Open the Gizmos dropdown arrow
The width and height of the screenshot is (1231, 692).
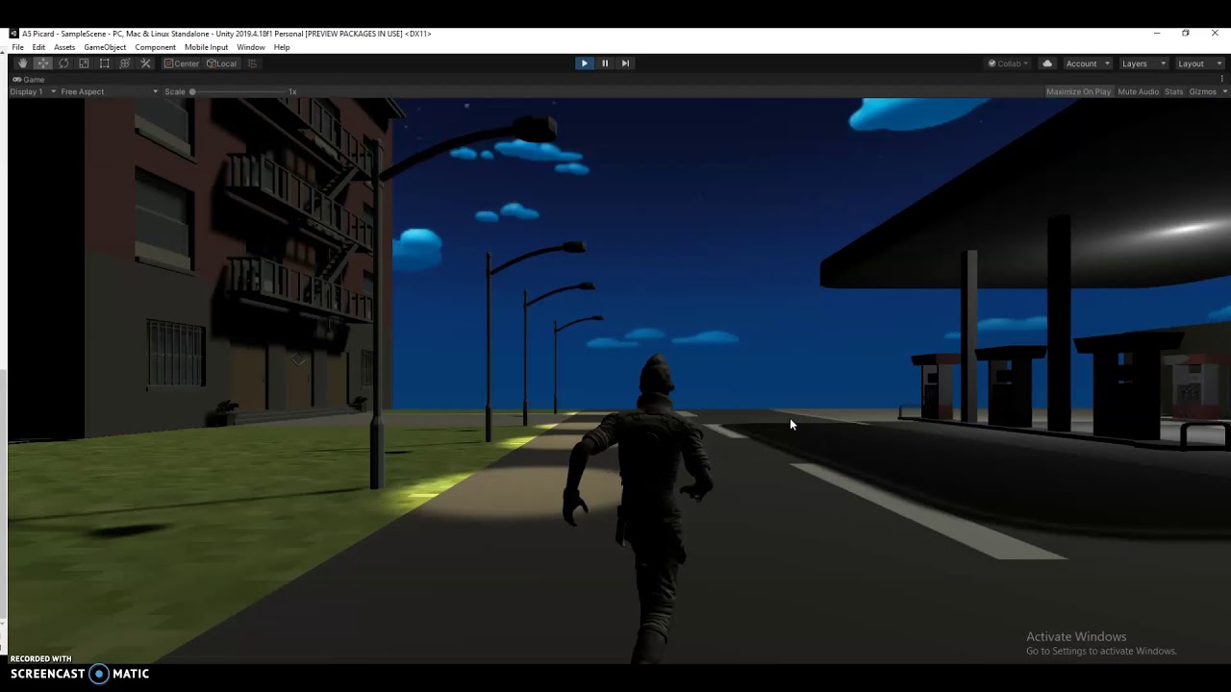point(1224,91)
